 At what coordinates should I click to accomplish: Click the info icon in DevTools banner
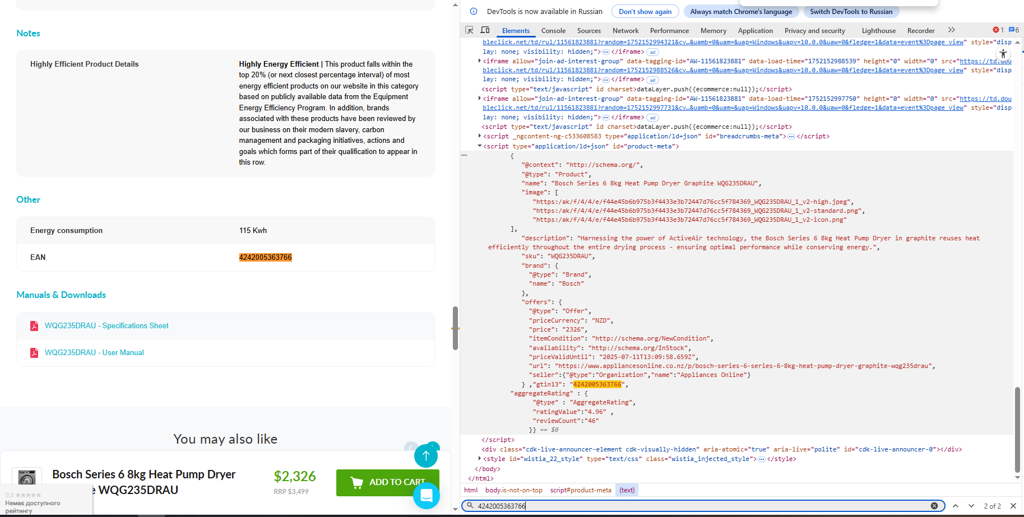pyautogui.click(x=474, y=11)
